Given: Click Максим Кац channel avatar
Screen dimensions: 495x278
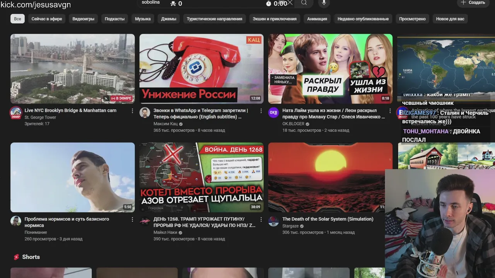Looking at the screenshot, I should [145, 113].
